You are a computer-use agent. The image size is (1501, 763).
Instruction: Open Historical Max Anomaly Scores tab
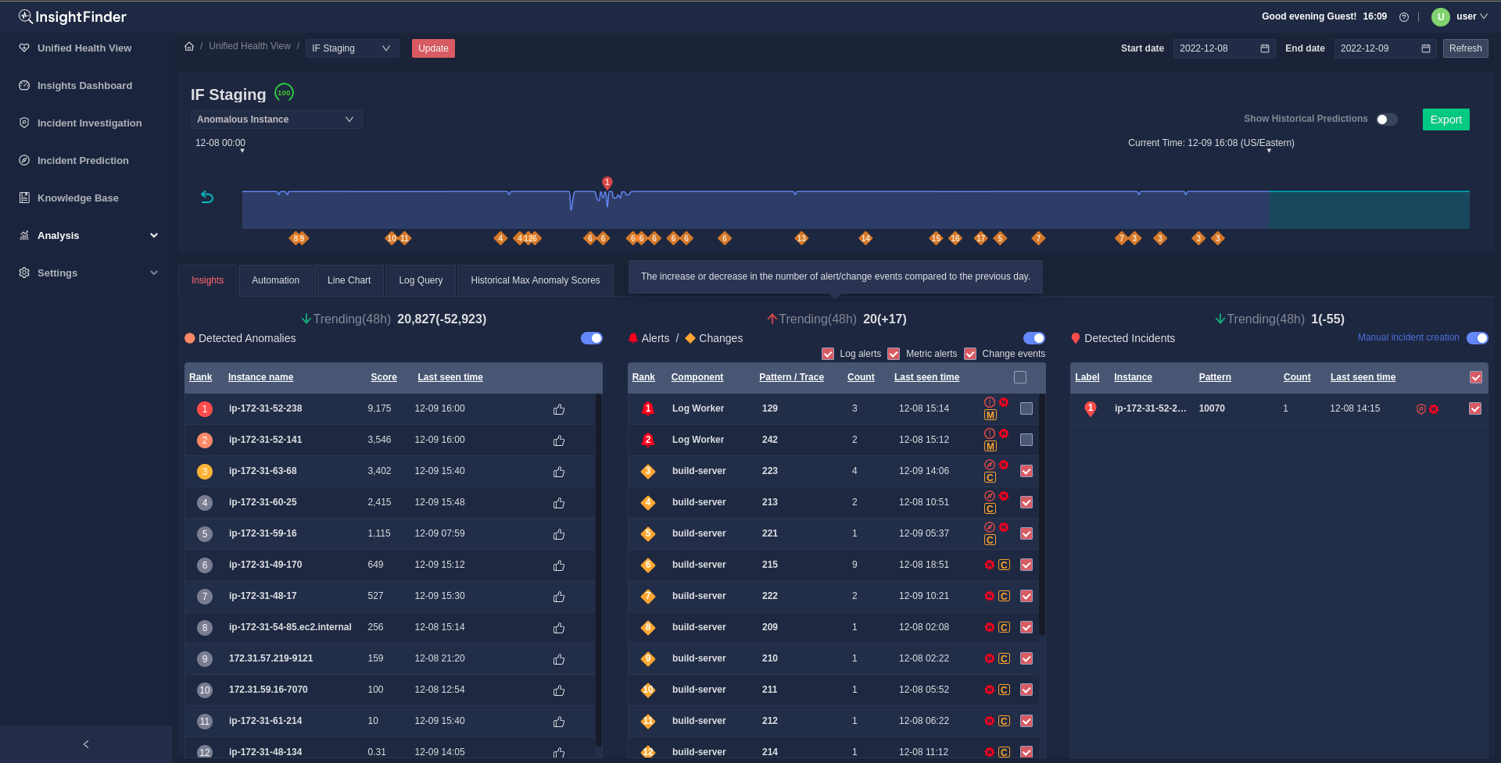click(536, 280)
